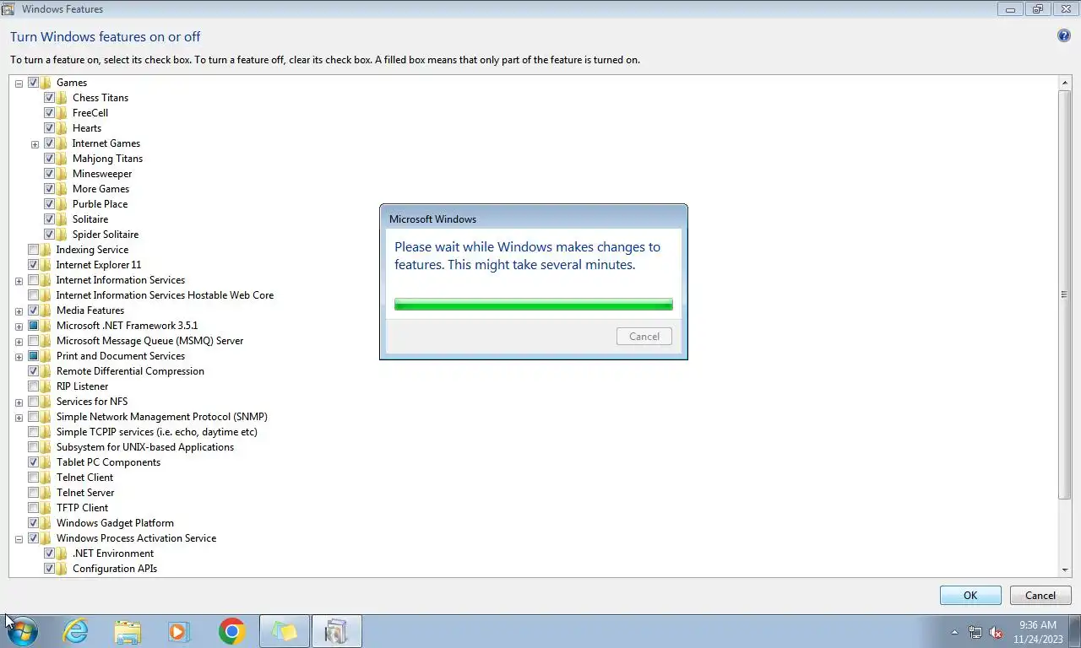Uncheck the Games checkbox
The width and height of the screenshot is (1081, 648).
click(34, 83)
